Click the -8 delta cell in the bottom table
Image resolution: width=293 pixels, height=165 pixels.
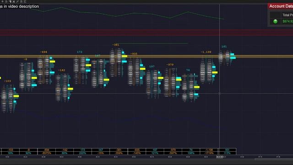coord(28,150)
